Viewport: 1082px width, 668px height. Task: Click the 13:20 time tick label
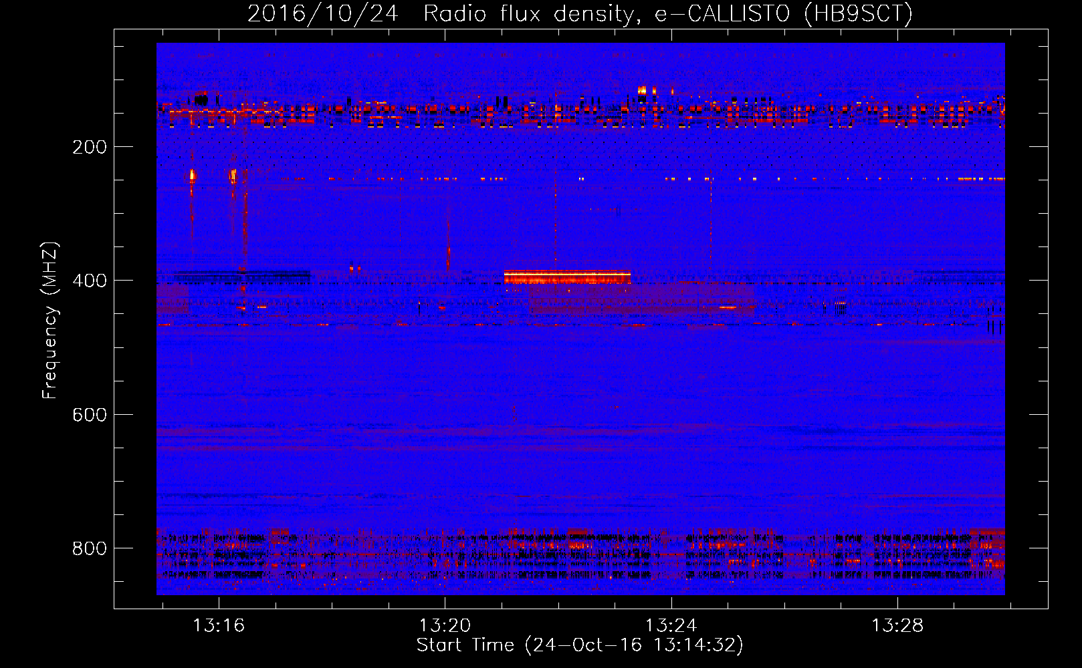445,626
